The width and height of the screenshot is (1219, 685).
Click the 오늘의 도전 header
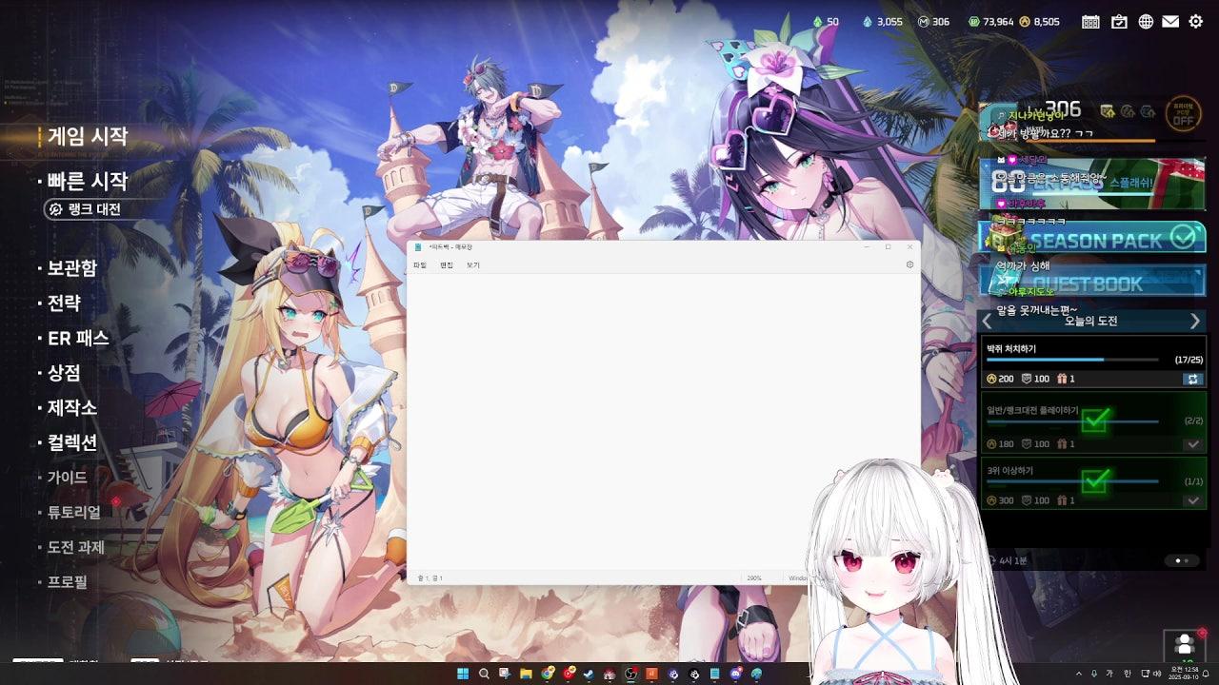click(x=1091, y=322)
